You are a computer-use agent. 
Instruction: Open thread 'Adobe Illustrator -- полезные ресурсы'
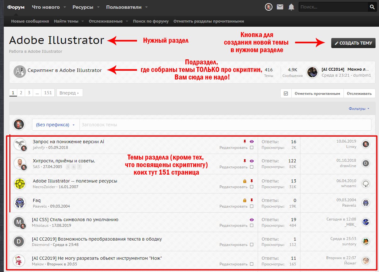tap(75, 181)
